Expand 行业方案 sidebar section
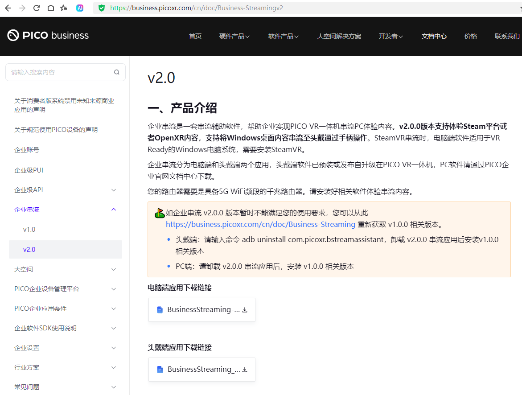Screen dimensions: 522x395 point(65,367)
